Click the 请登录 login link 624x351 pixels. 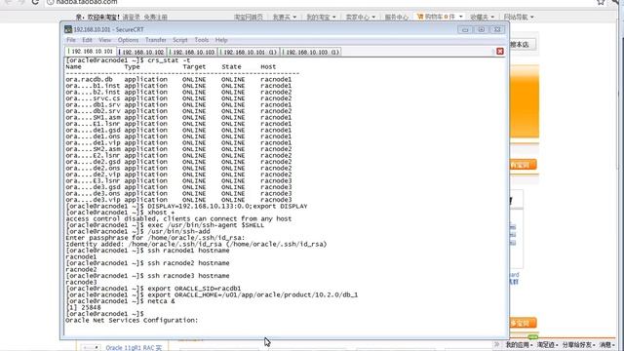[x=131, y=18]
